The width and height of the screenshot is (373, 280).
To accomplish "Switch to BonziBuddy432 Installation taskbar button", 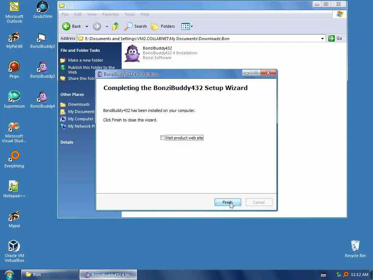I will coord(108,275).
